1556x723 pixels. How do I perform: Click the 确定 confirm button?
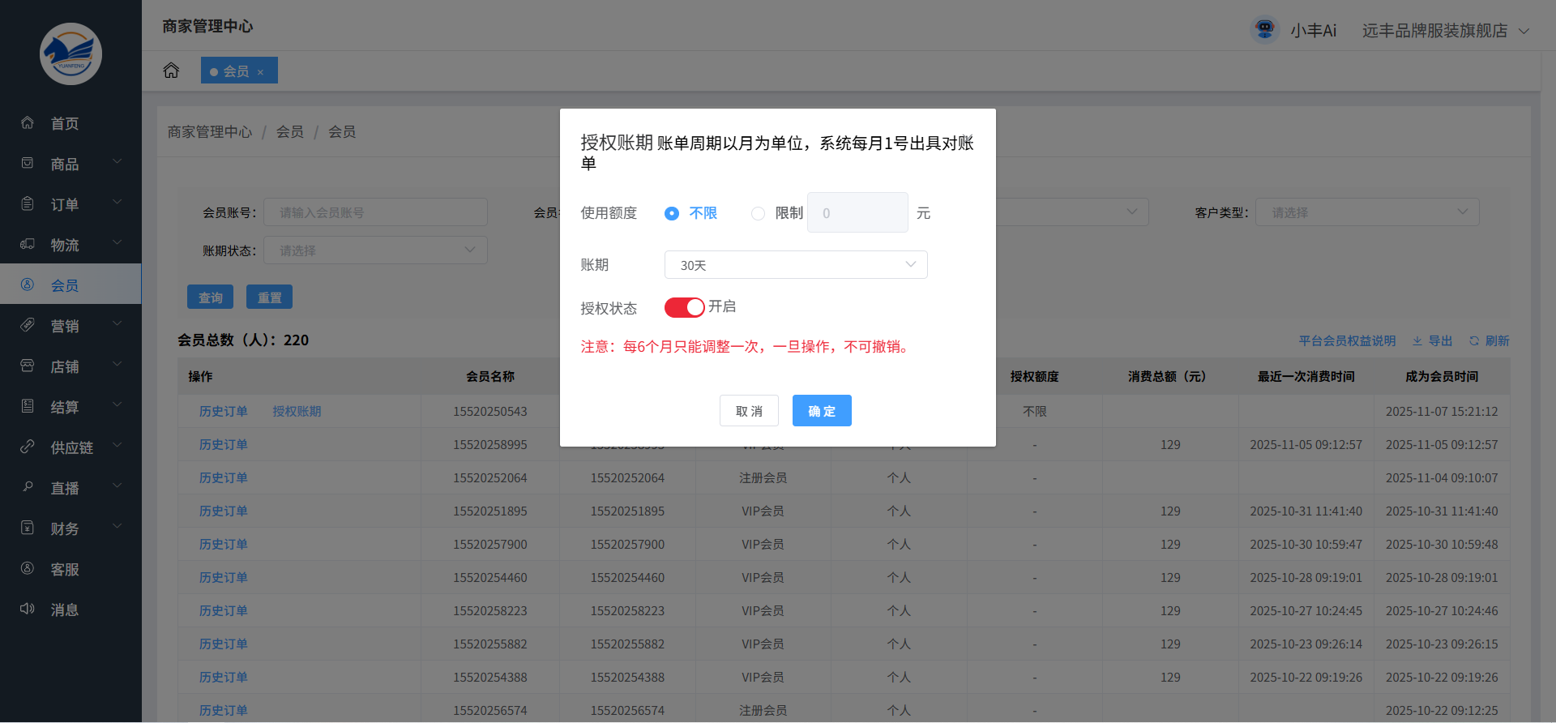pyautogui.click(x=821, y=411)
